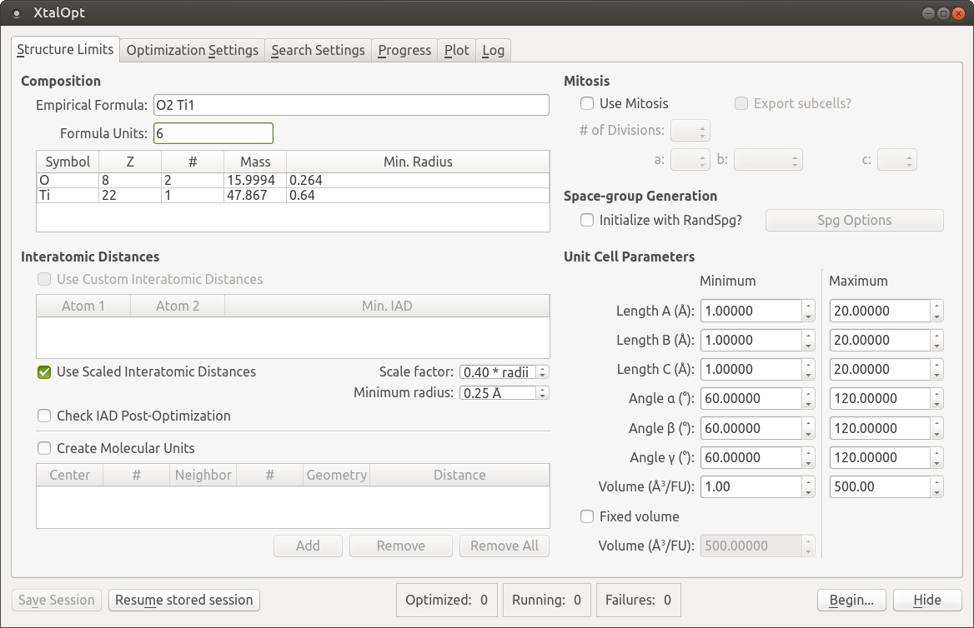Click the maximum Volume 500.00 field

tap(880, 486)
